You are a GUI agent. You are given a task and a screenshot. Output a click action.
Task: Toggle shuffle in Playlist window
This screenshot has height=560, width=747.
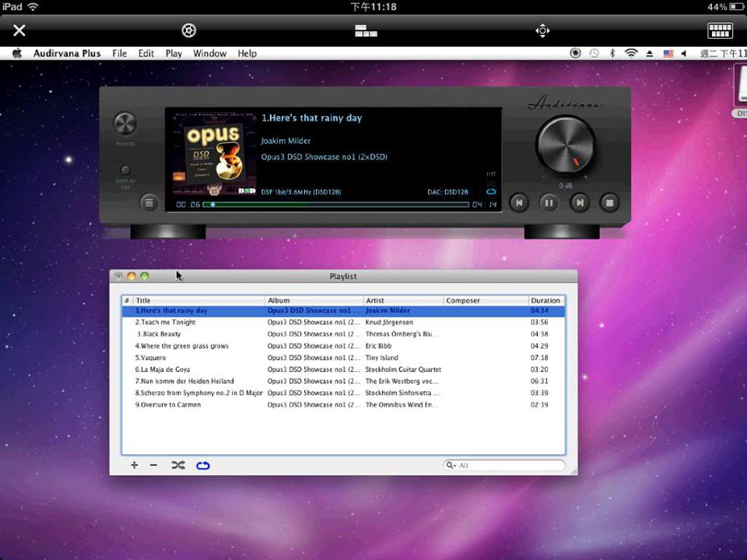tap(178, 465)
